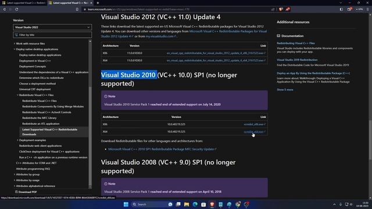Click Show 5 more resources
The height and width of the screenshot is (209, 372).
(x=285, y=89)
